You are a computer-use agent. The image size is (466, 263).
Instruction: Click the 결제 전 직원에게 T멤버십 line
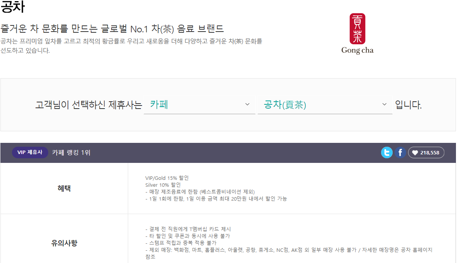[188, 229]
